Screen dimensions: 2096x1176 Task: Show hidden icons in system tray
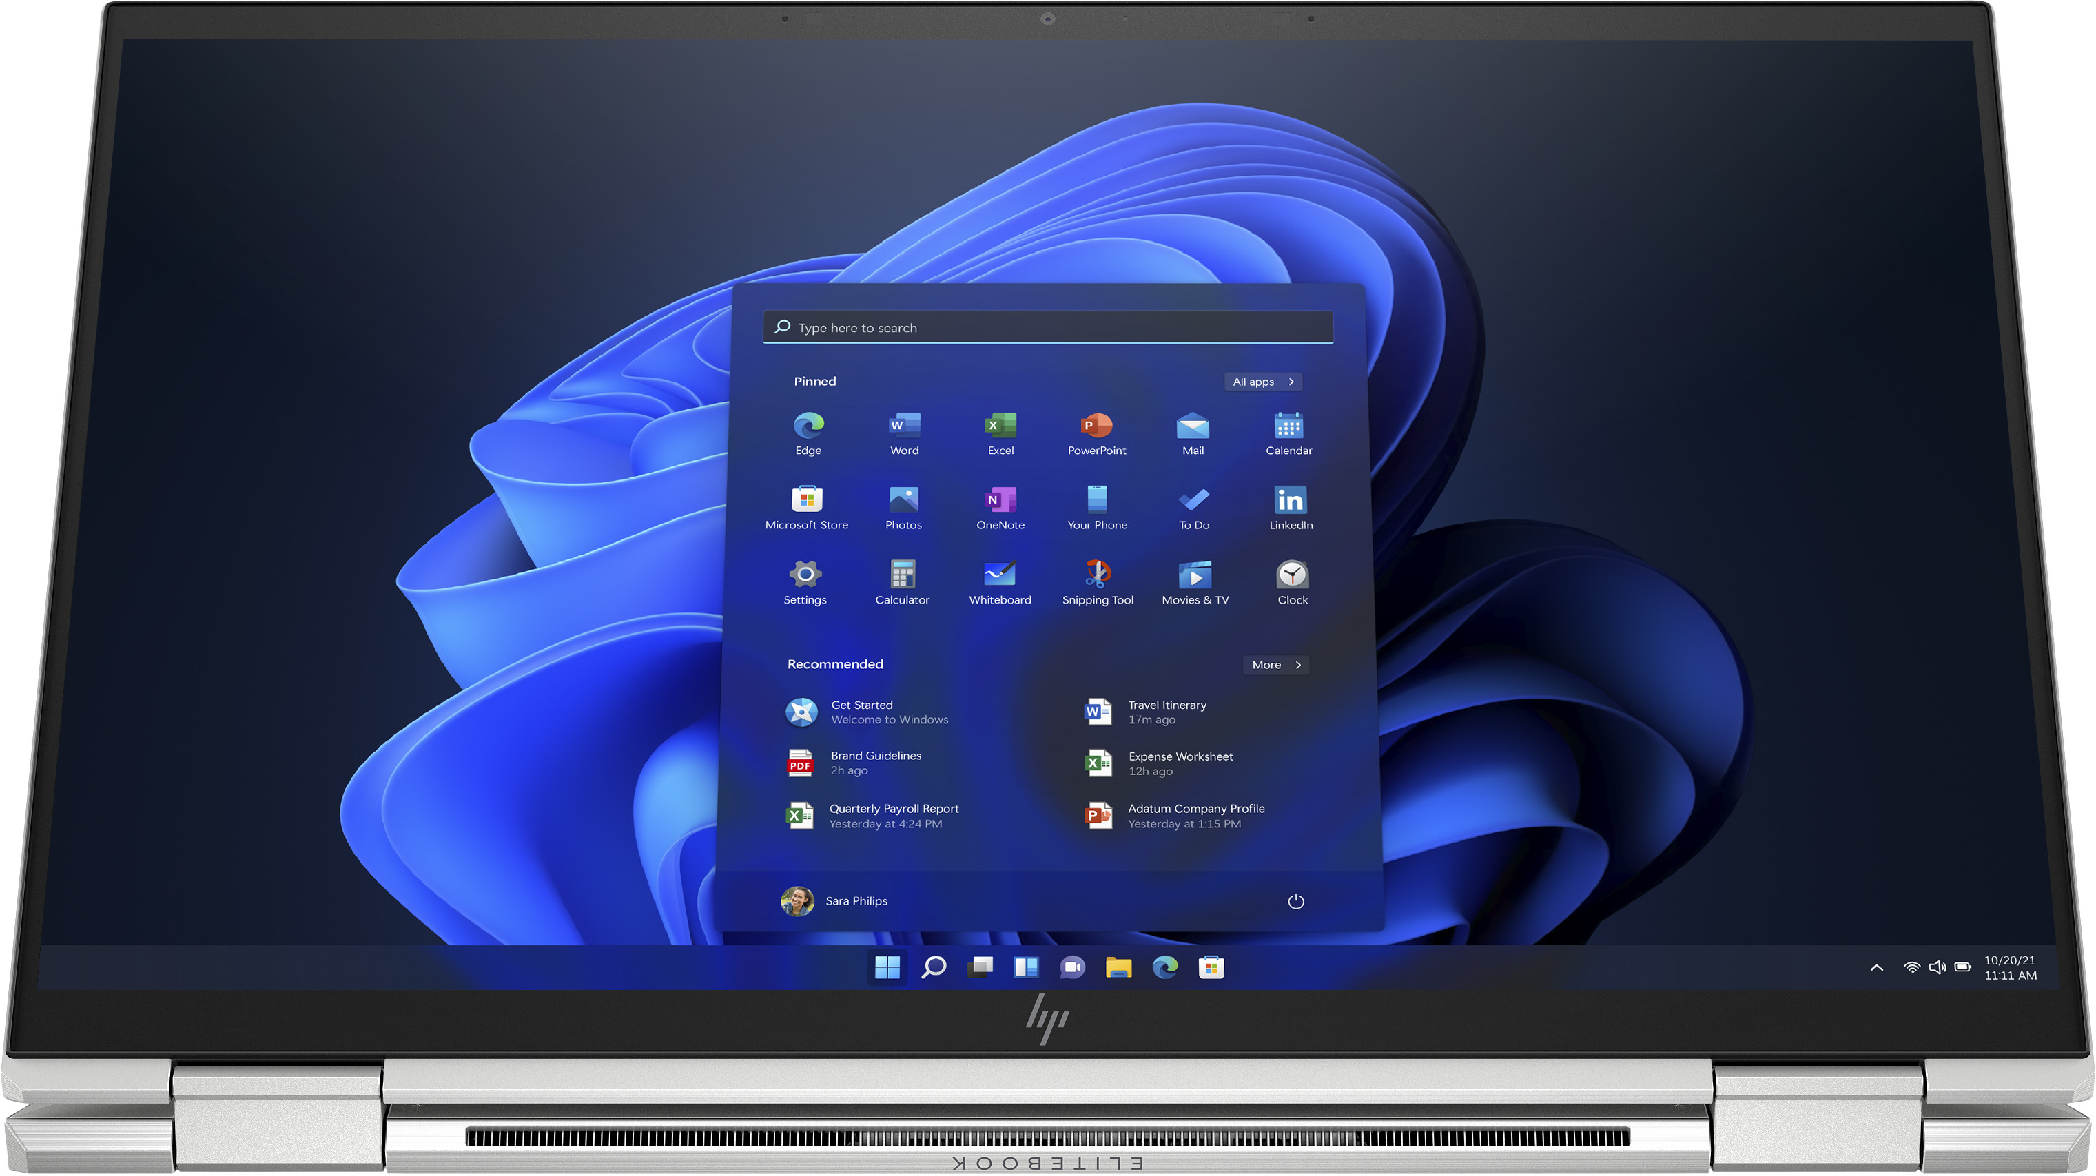(x=1876, y=968)
